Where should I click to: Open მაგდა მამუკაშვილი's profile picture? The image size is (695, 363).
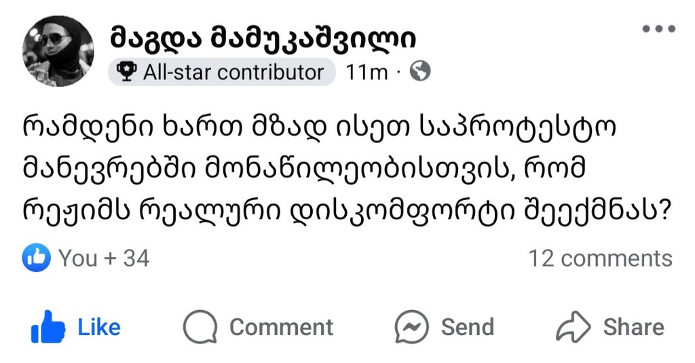coord(58,51)
